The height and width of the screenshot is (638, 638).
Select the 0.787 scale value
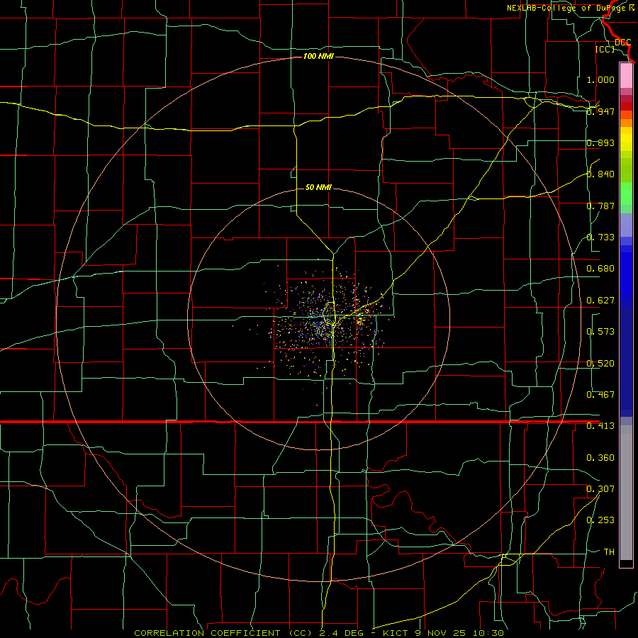pyautogui.click(x=600, y=206)
